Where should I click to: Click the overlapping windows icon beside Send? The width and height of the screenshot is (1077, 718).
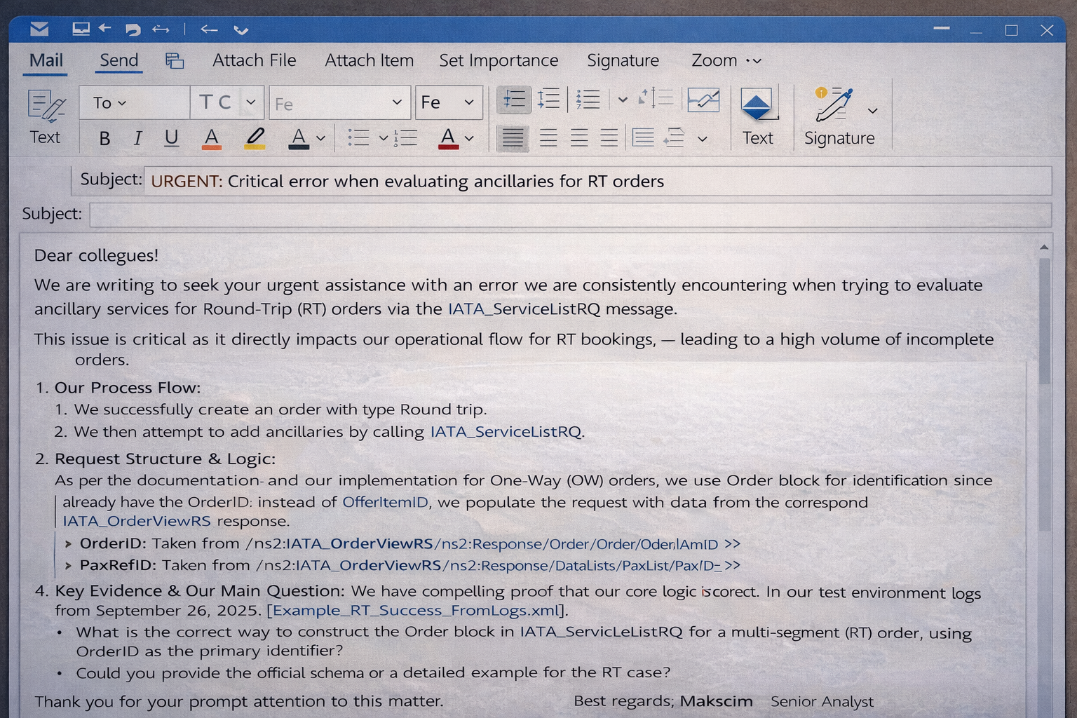pyautogui.click(x=175, y=60)
